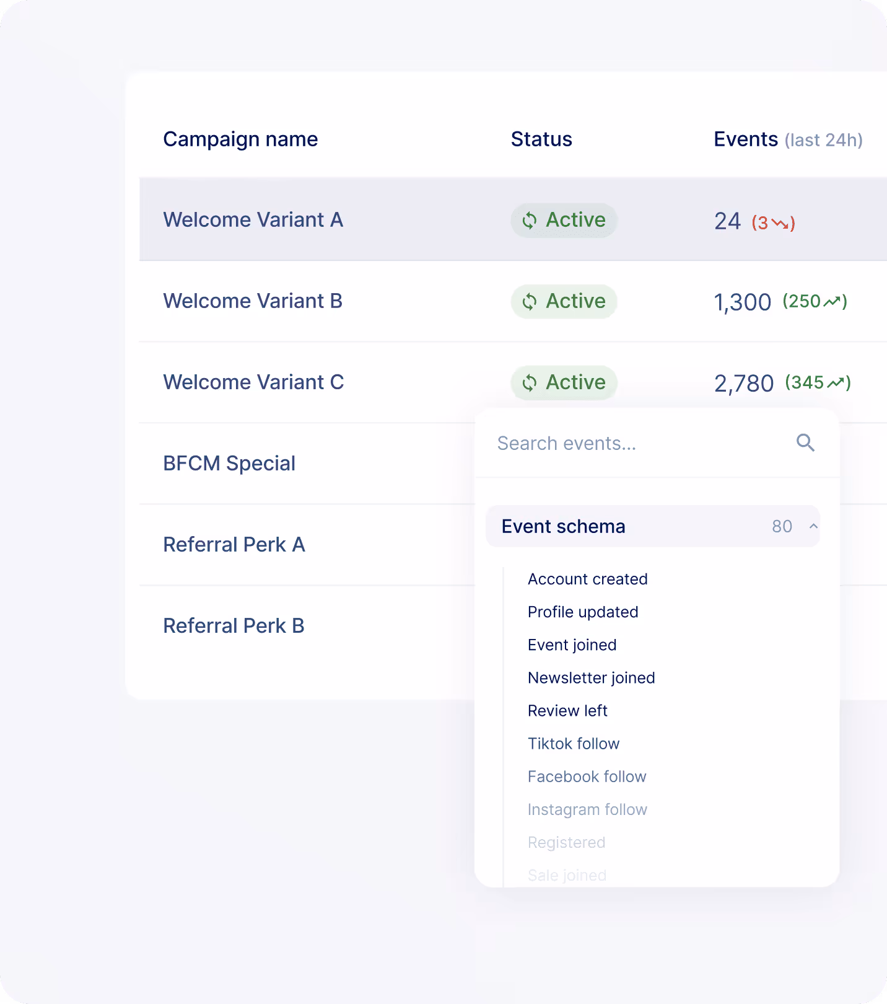Click upward trend arrow beside 250

(x=832, y=301)
